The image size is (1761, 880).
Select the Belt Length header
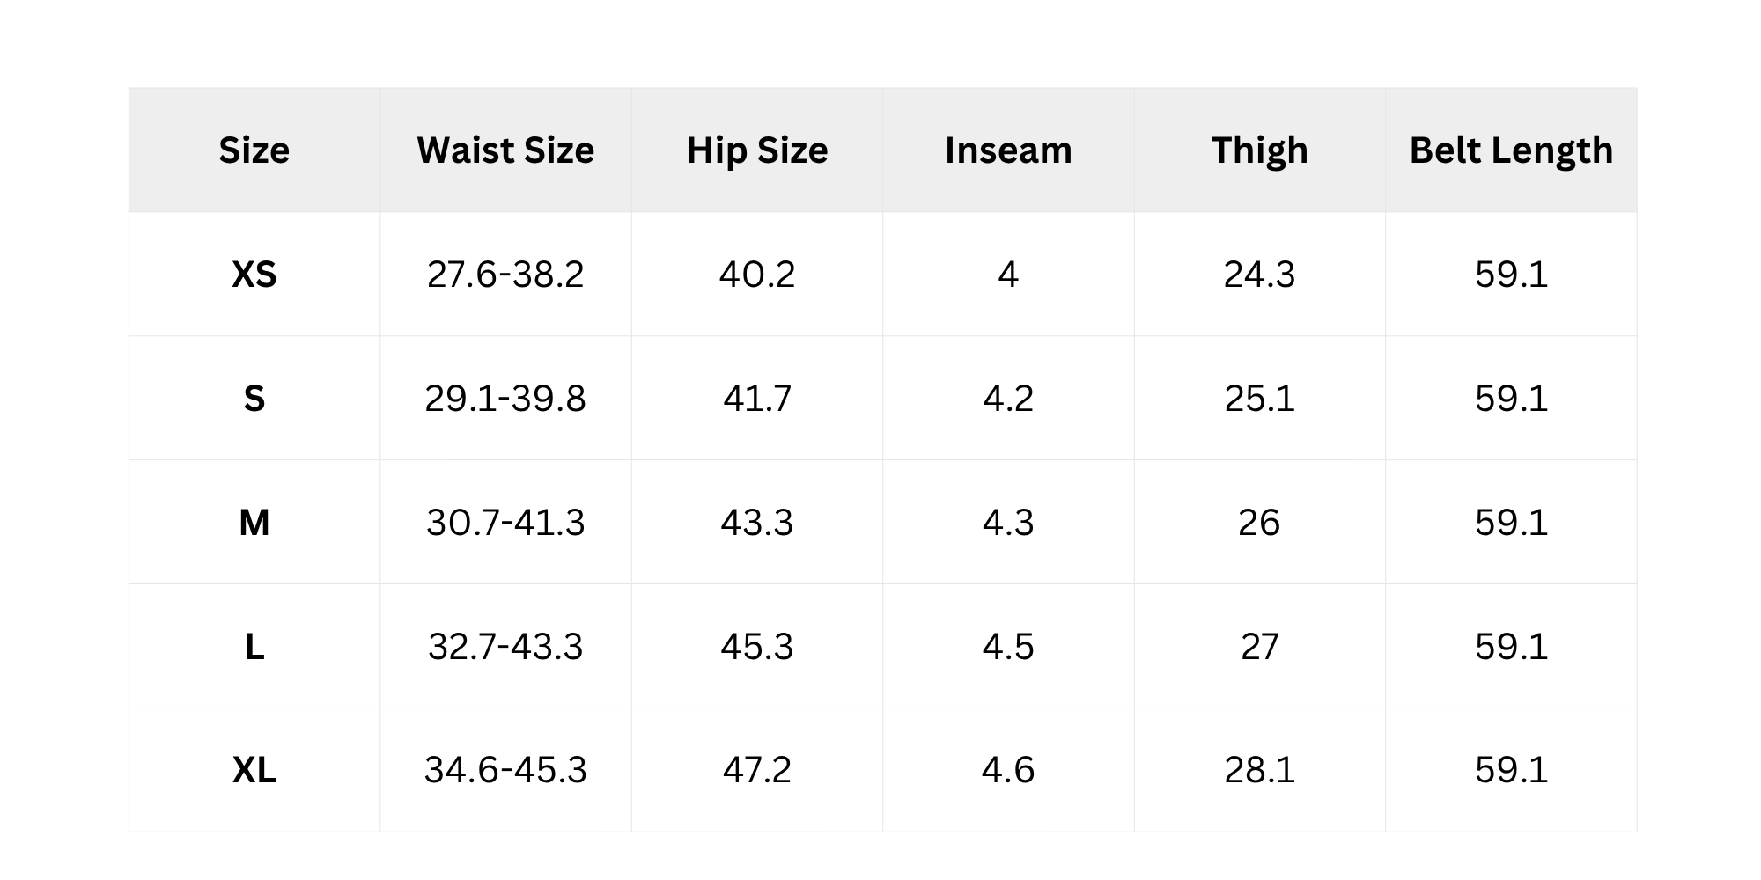[x=1511, y=150]
